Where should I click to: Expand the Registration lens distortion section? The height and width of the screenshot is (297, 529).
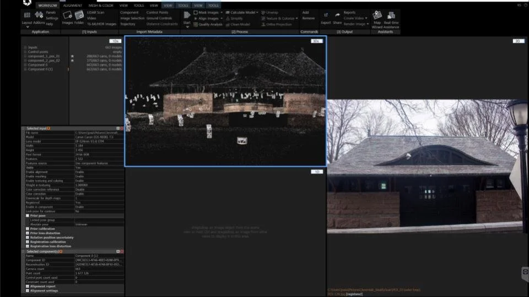coord(28,246)
